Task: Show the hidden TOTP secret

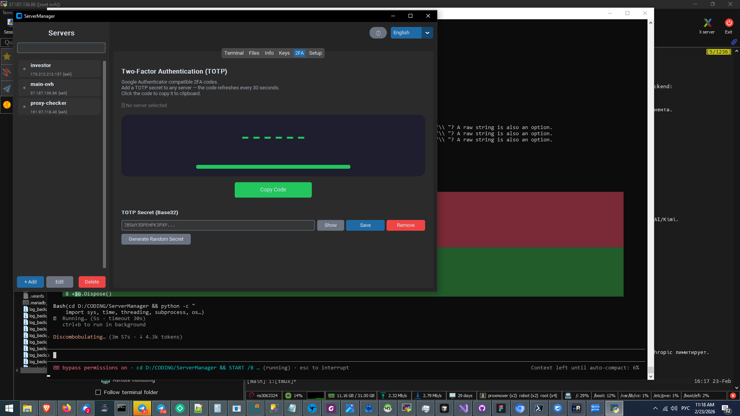Action: [x=330, y=225]
